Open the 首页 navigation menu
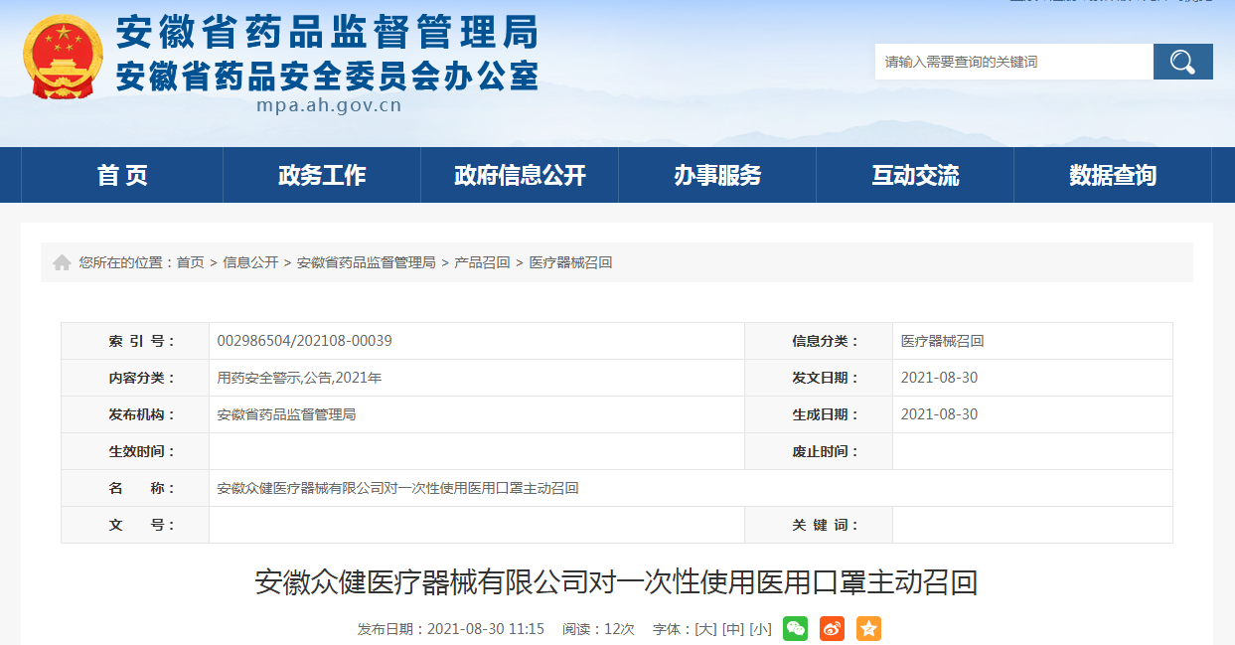Viewport: 1235px width, 645px height. click(122, 175)
